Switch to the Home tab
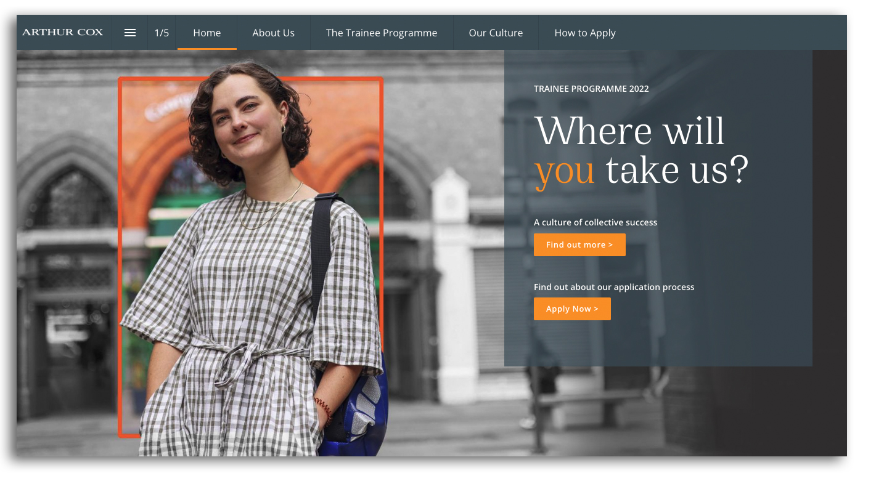Image resolution: width=884 pixels, height=497 pixels. pos(207,33)
